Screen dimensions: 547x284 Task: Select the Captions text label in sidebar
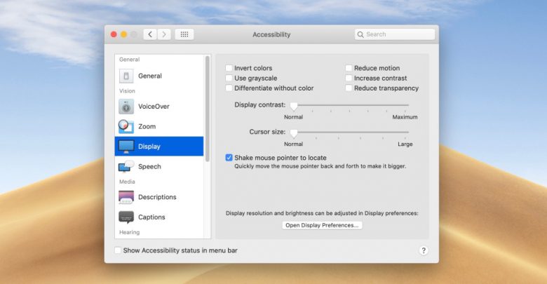click(x=151, y=217)
